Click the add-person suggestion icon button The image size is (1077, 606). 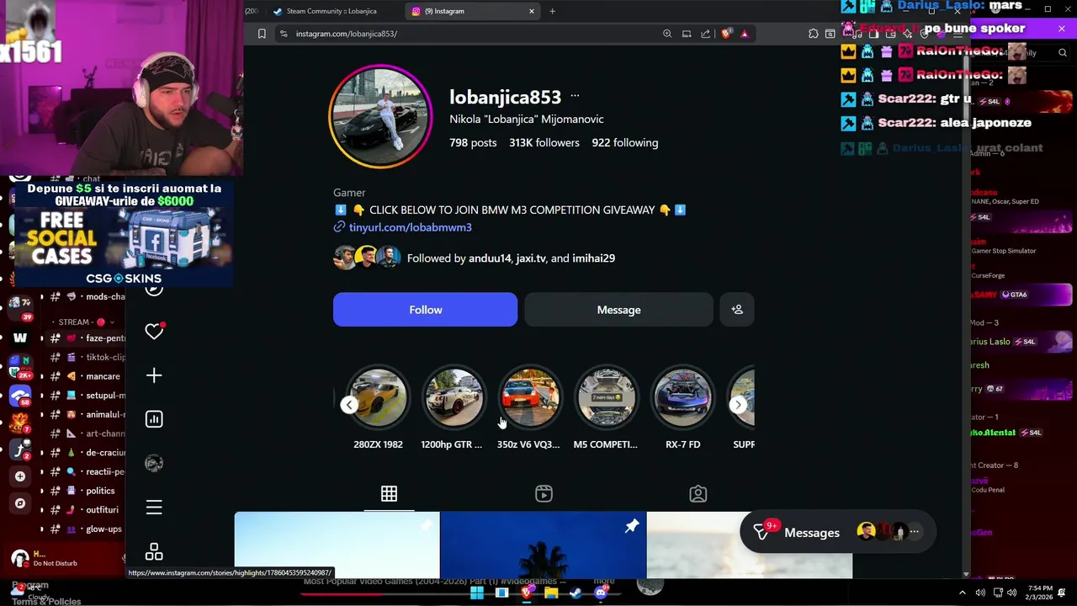pyautogui.click(x=737, y=310)
